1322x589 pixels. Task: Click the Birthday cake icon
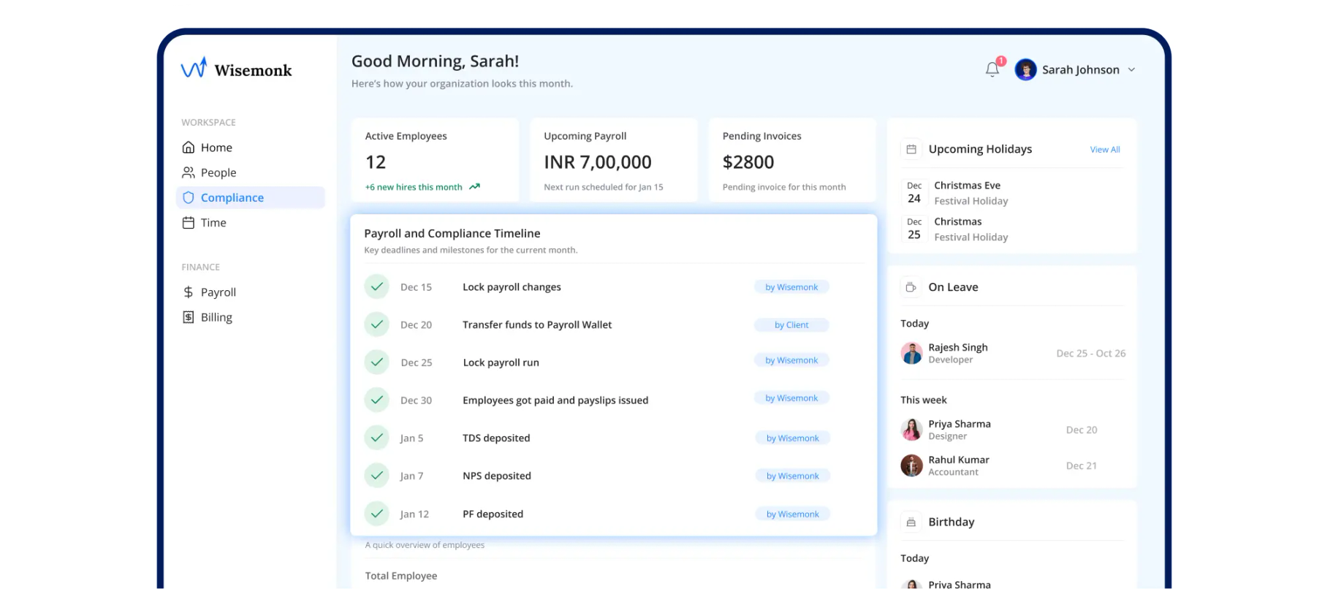[911, 522]
